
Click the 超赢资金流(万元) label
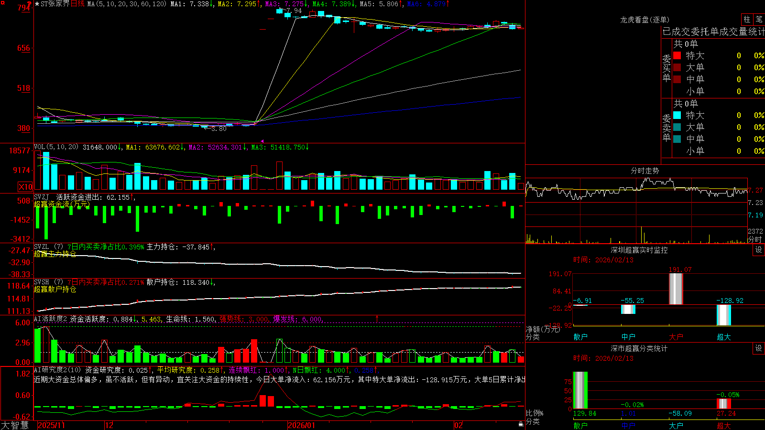coord(62,204)
